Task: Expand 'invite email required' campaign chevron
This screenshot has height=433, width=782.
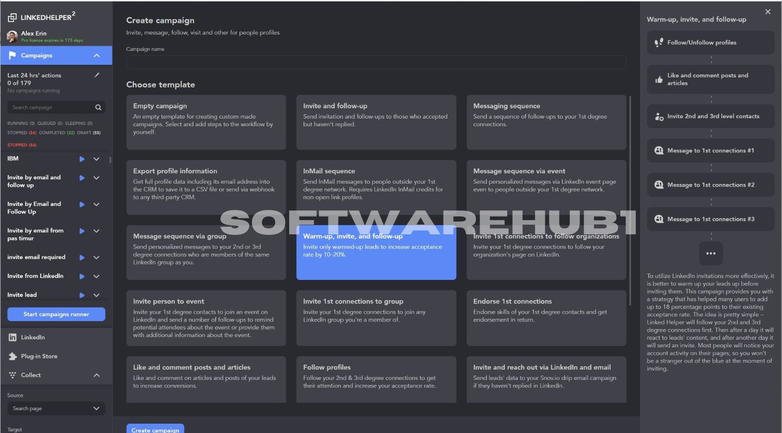Action: click(96, 257)
